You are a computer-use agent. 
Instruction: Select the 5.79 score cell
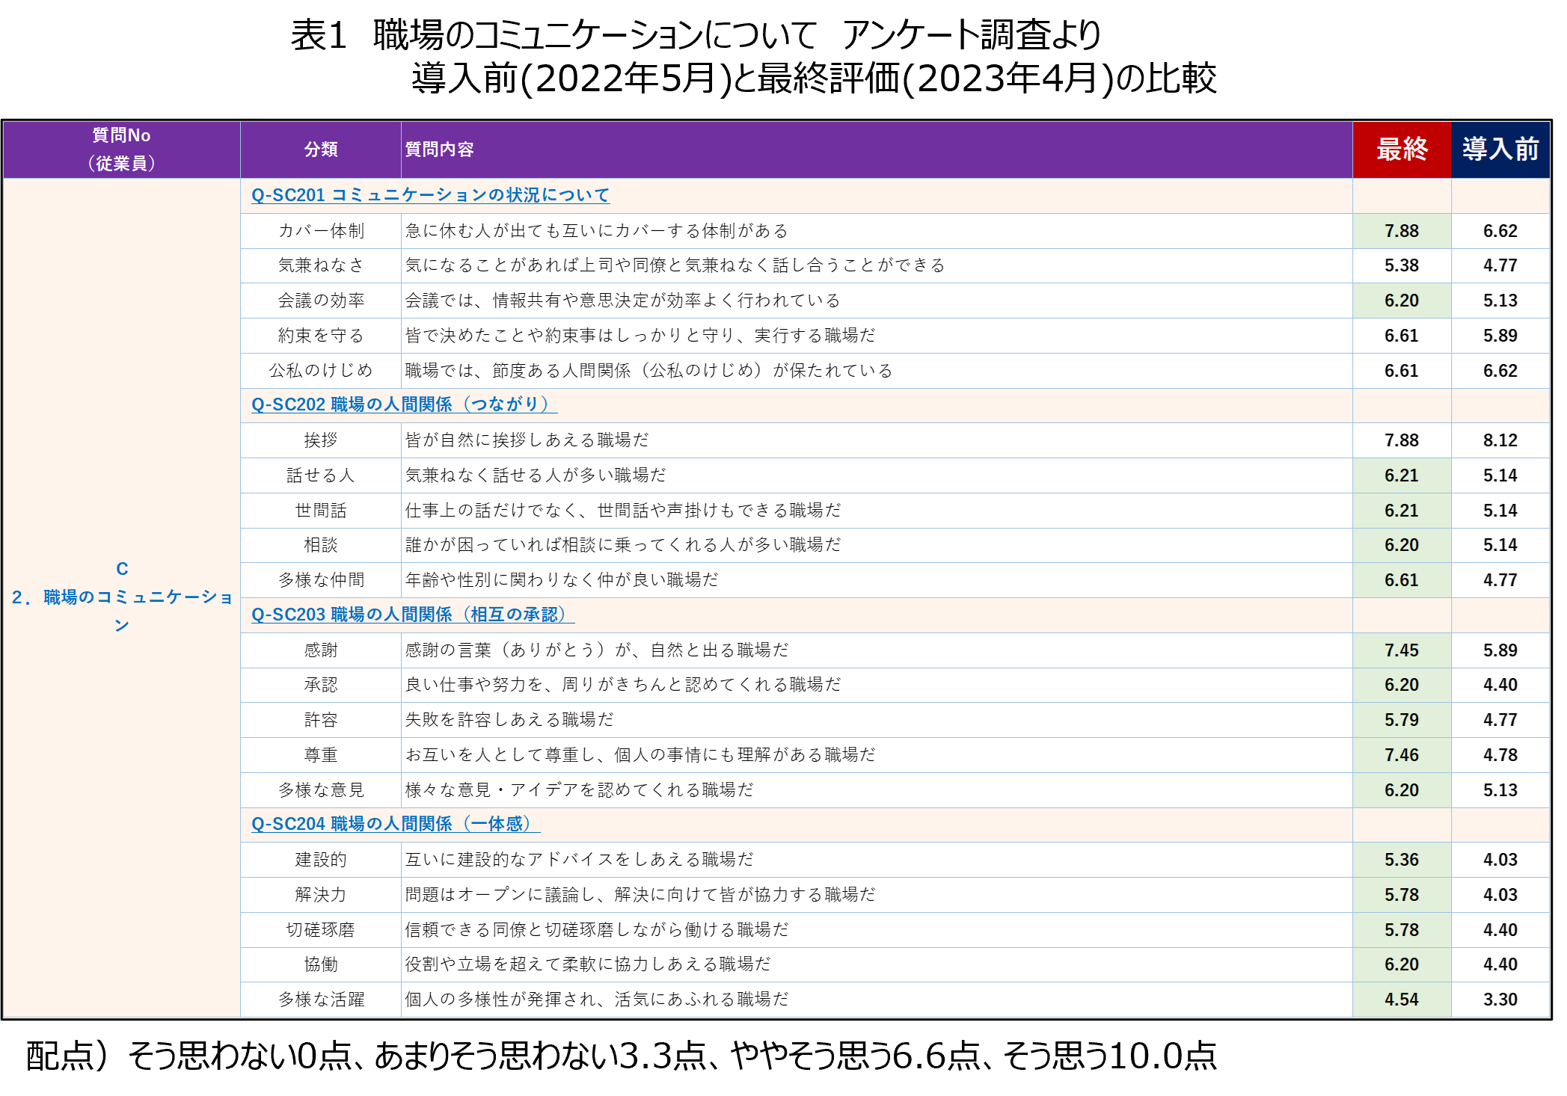(x=1402, y=720)
